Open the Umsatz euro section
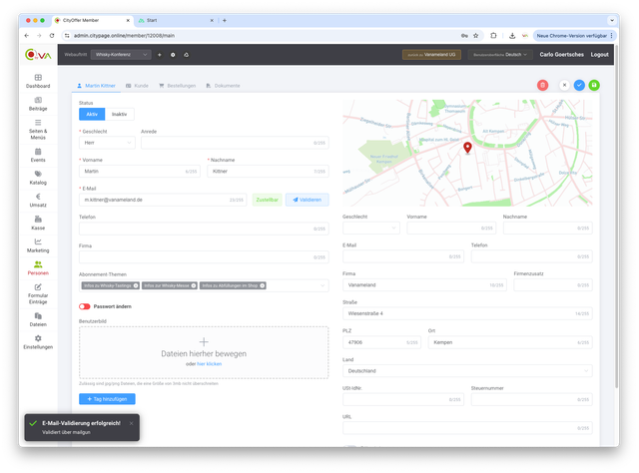The height and width of the screenshot is (473, 639). pyautogui.click(x=38, y=201)
